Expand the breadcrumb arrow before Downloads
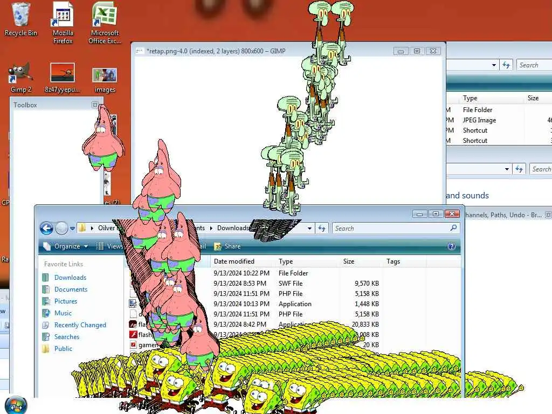The width and height of the screenshot is (552, 414). tap(211, 228)
